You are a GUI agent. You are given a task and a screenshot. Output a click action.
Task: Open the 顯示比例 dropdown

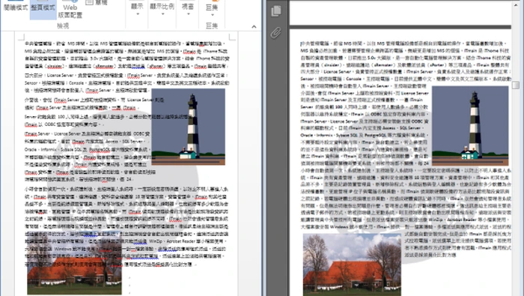162,9
